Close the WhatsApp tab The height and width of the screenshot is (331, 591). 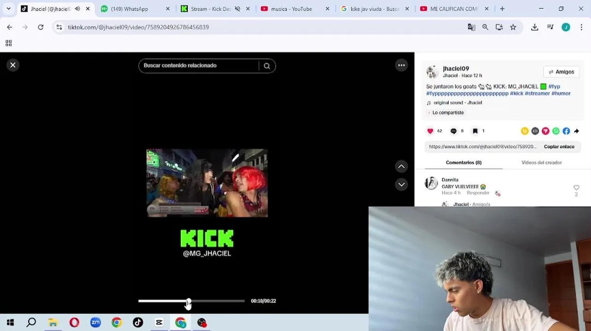[168, 9]
